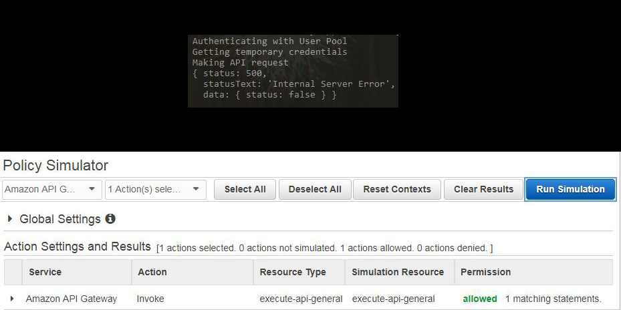Run the policy simulation
Image resolution: width=621 pixels, height=310 pixels.
(570, 189)
